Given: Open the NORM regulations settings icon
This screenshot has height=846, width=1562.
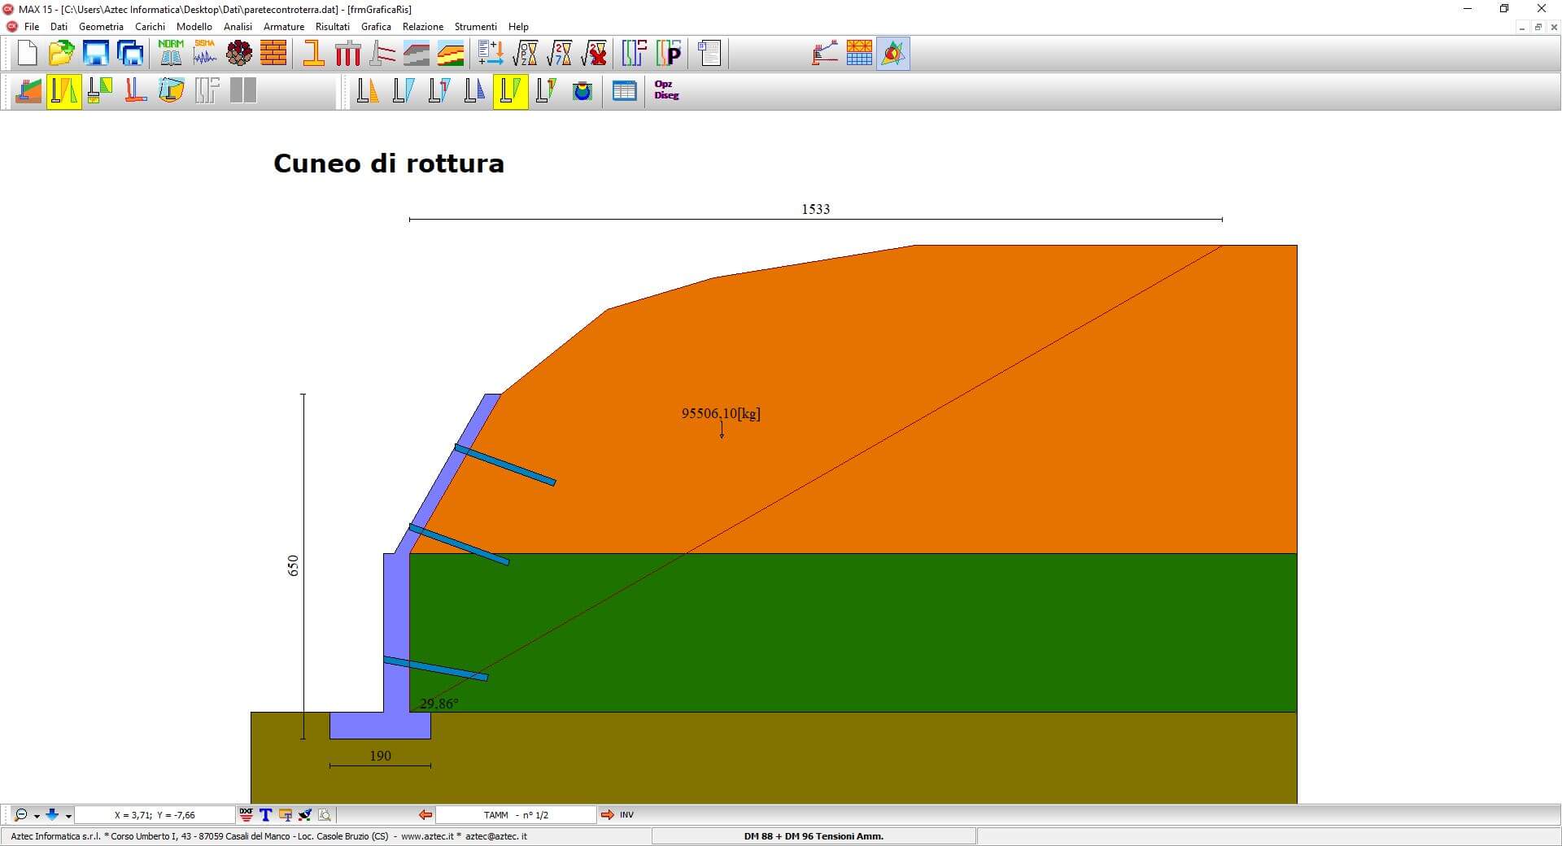Looking at the screenshot, I should (171, 54).
